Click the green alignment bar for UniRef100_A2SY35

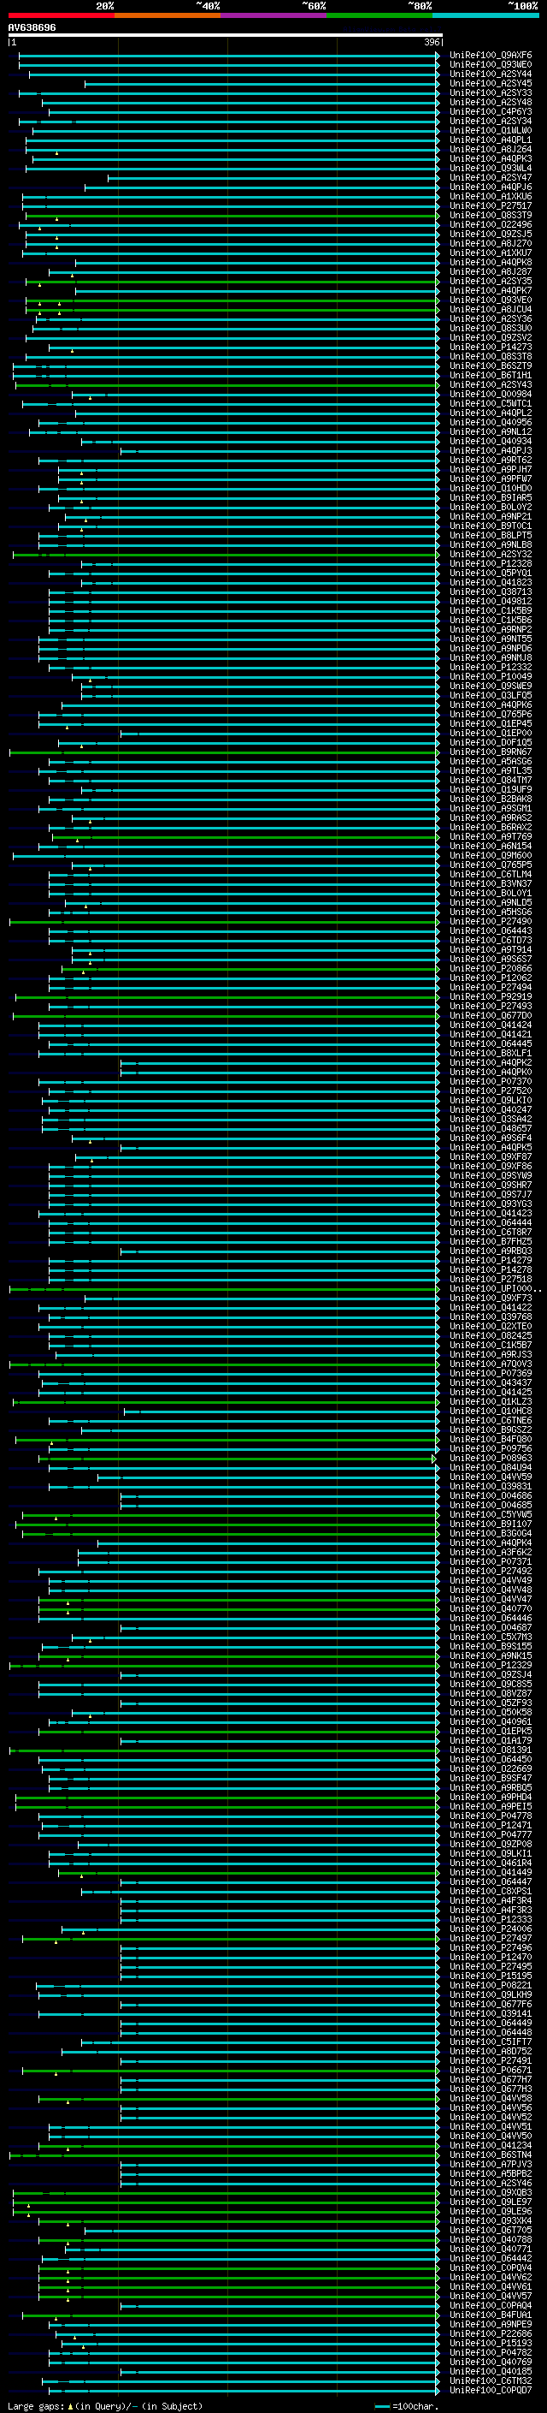pos(232,281)
